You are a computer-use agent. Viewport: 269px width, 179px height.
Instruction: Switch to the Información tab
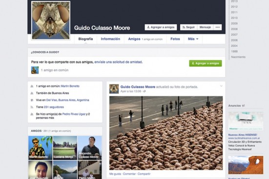[110, 39]
